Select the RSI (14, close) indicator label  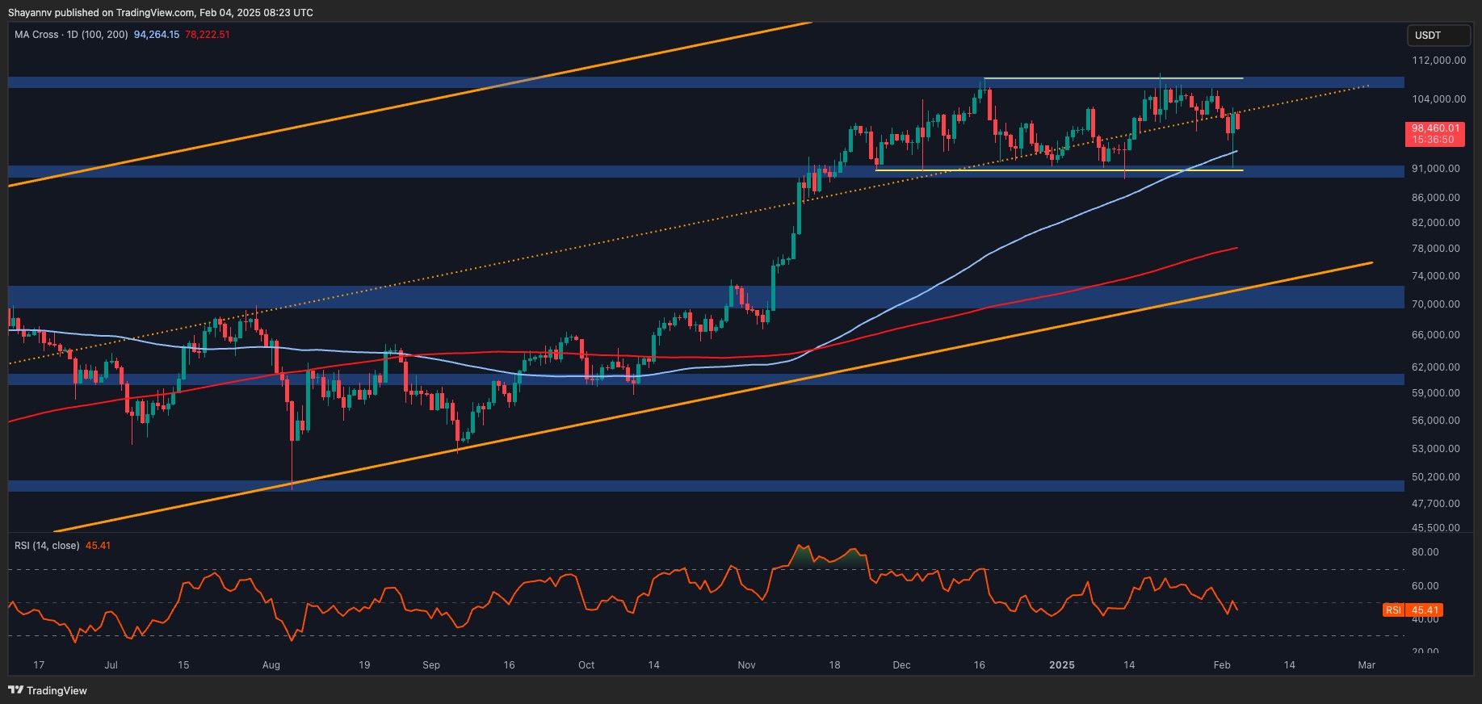click(x=47, y=546)
